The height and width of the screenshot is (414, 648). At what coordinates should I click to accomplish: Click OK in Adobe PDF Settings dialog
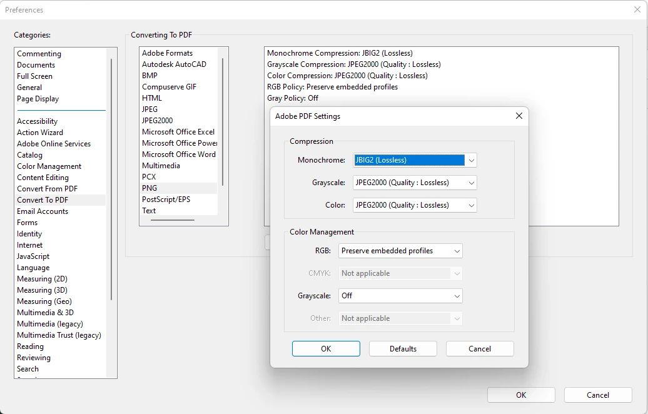click(x=326, y=349)
